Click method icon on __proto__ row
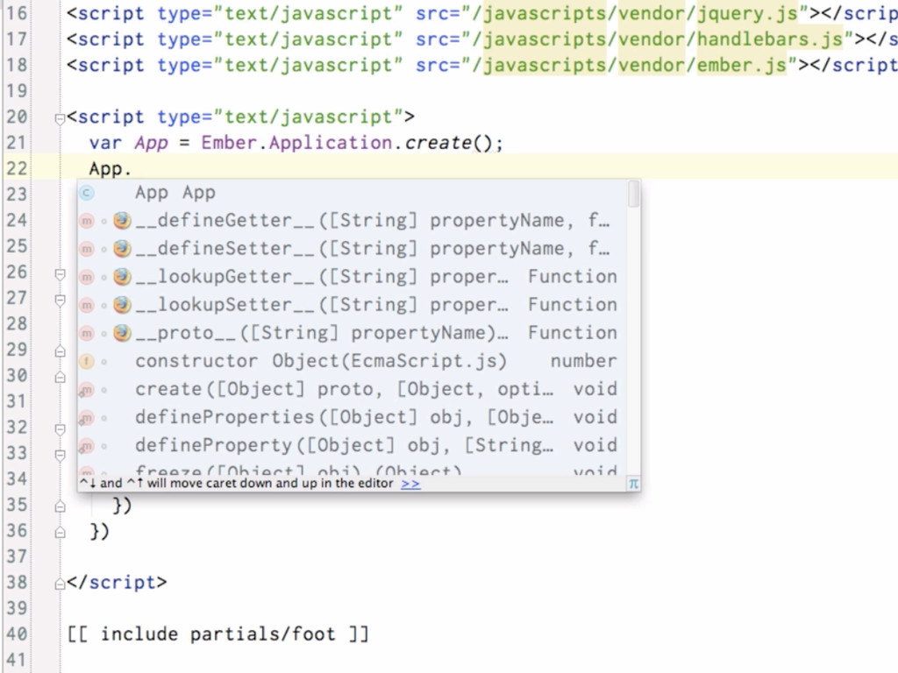This screenshot has width=898, height=673. [x=87, y=333]
